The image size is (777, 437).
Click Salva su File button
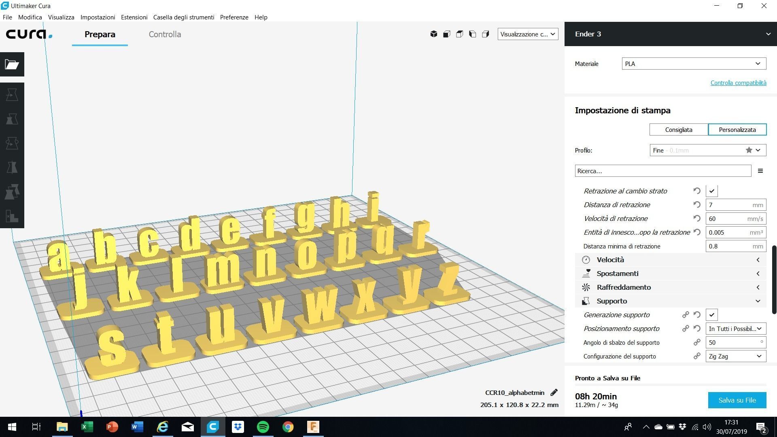point(737,400)
